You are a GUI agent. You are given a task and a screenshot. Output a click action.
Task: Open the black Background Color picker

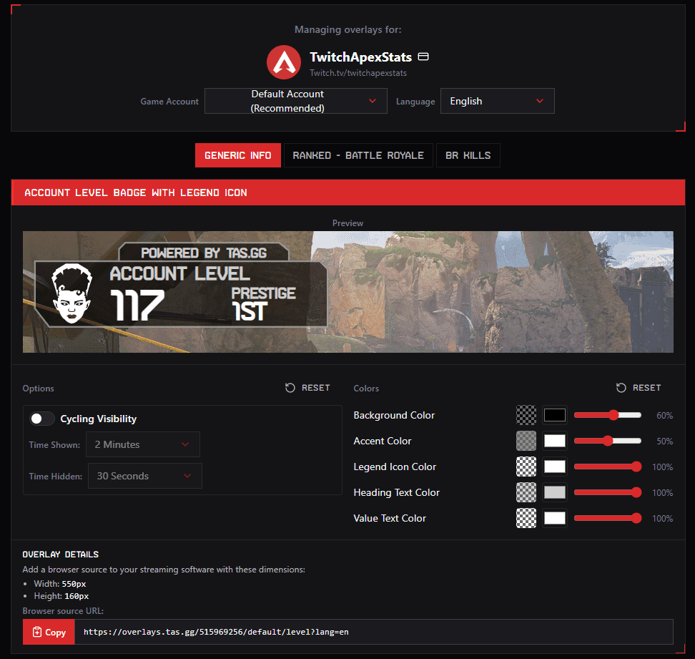point(555,415)
